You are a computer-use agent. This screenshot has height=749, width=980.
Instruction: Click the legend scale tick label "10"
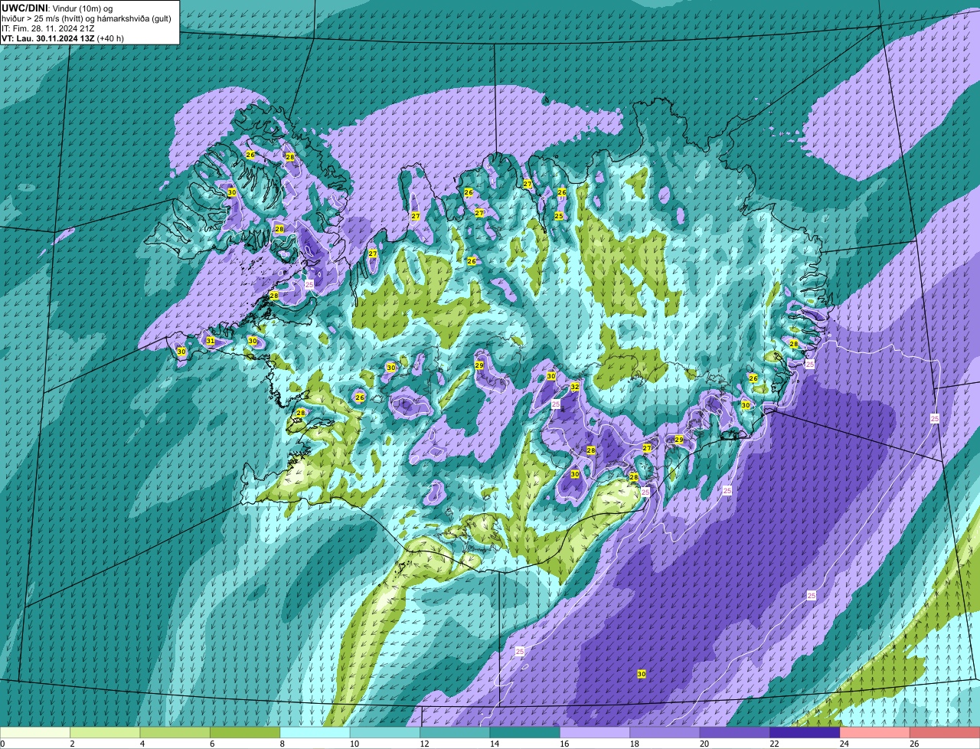click(353, 744)
